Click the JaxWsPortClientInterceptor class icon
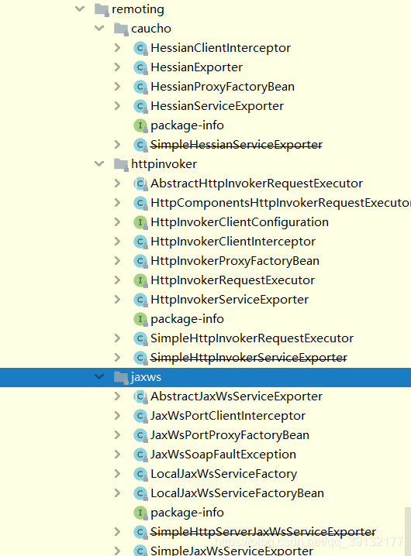Image resolution: width=411 pixels, height=556 pixels. (140, 416)
